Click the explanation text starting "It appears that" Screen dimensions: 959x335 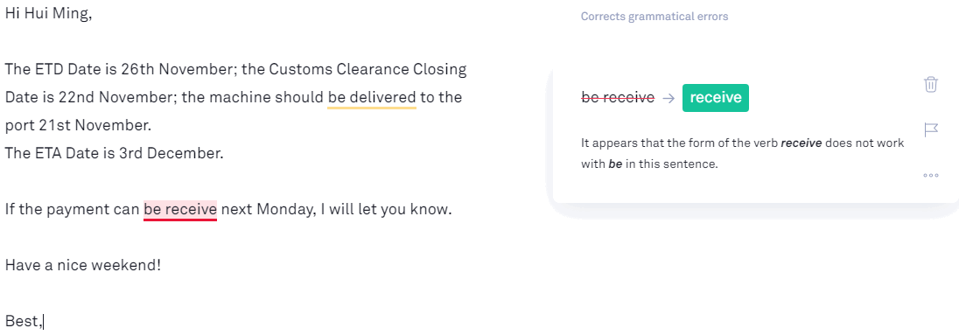click(743, 153)
